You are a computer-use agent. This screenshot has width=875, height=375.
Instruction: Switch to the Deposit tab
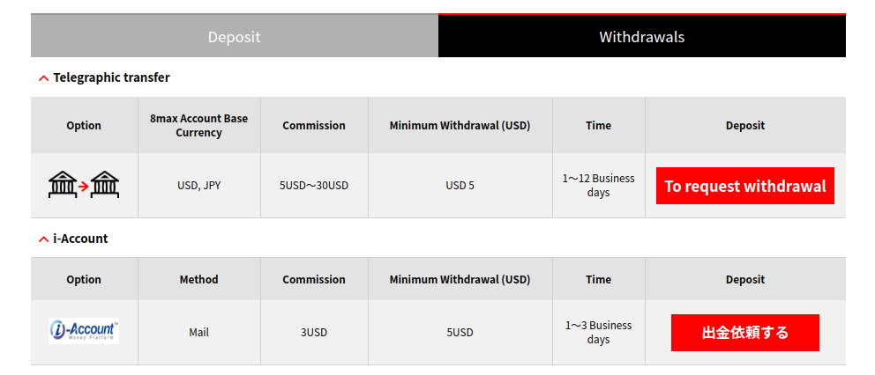point(235,36)
